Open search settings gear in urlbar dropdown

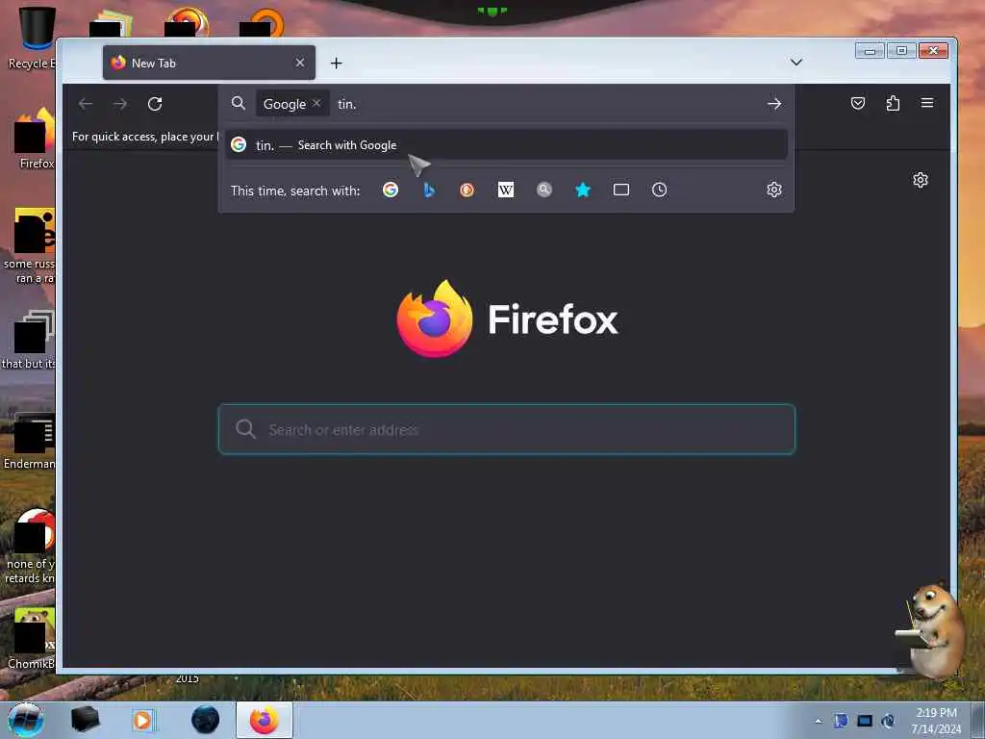click(x=774, y=190)
